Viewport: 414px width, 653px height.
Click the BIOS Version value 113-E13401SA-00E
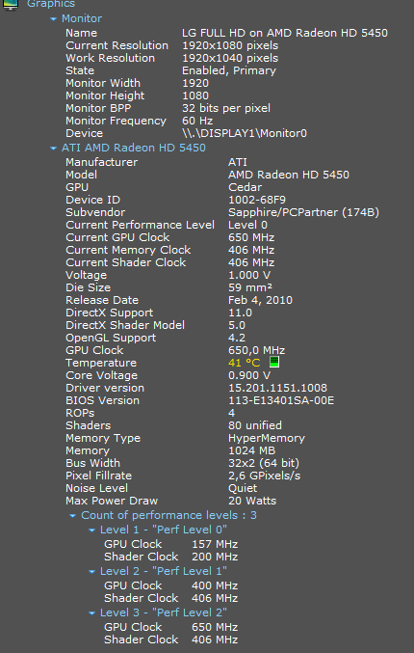tap(281, 400)
